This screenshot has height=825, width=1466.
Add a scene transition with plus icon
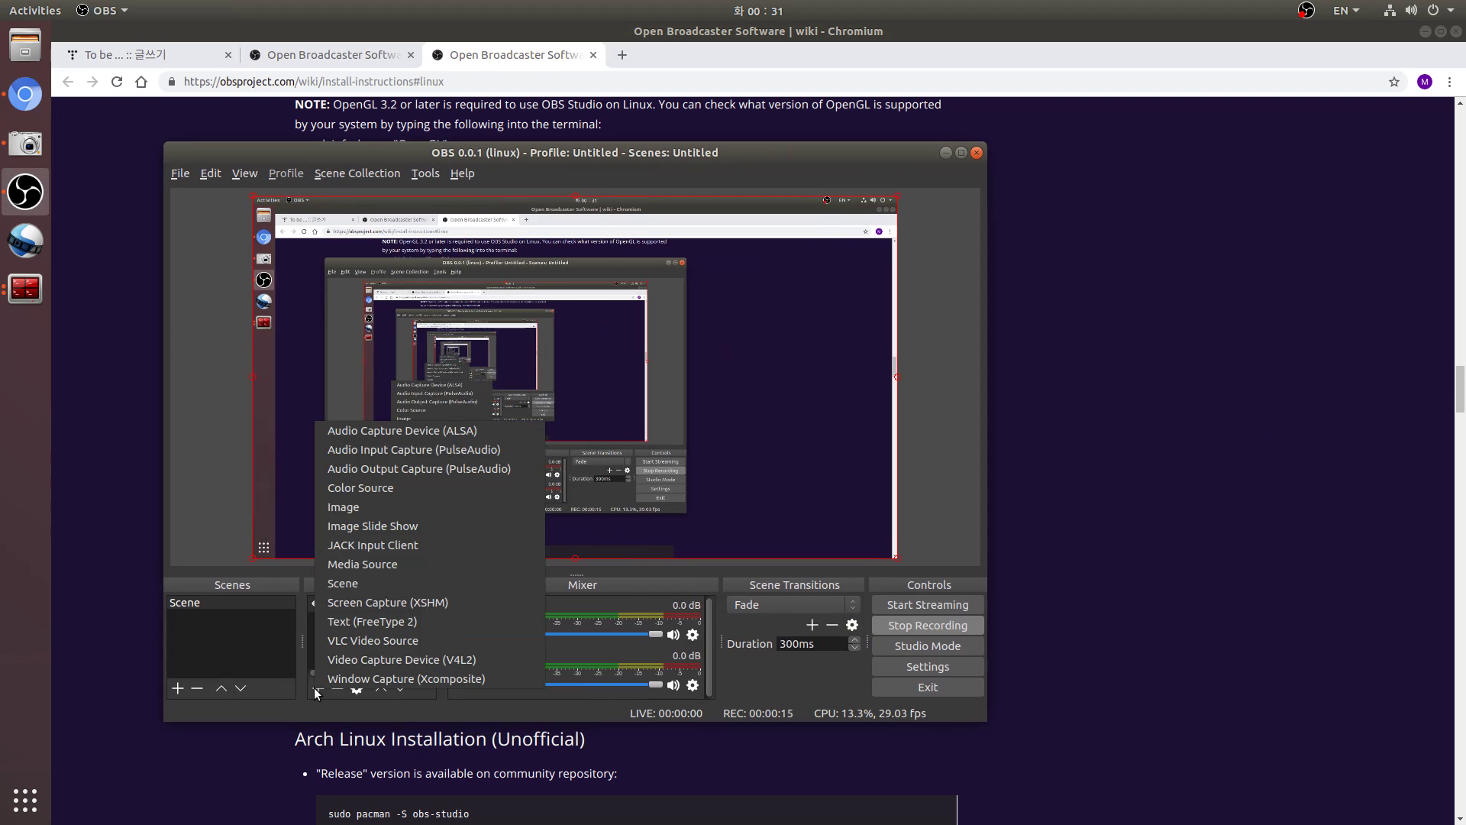[812, 625]
